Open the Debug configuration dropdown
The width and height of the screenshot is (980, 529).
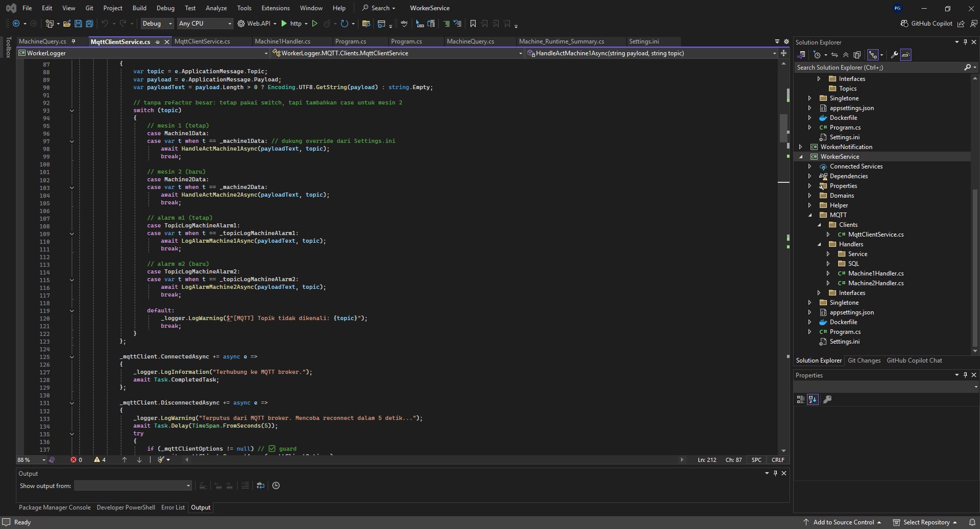click(x=157, y=24)
